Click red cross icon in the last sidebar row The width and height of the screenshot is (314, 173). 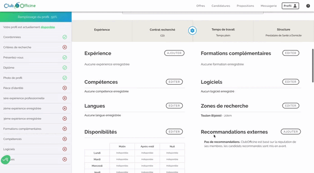click(65, 159)
